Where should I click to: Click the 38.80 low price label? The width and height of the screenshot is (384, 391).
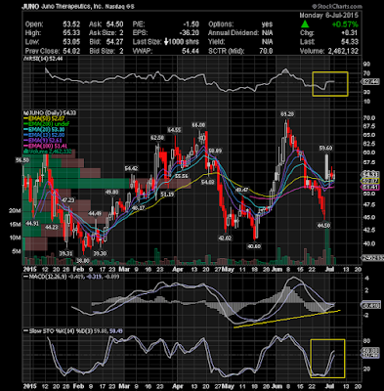click(83, 261)
